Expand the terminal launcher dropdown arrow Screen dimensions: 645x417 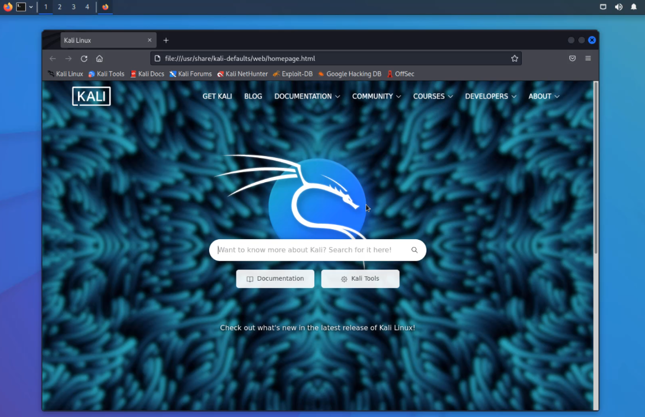31,7
